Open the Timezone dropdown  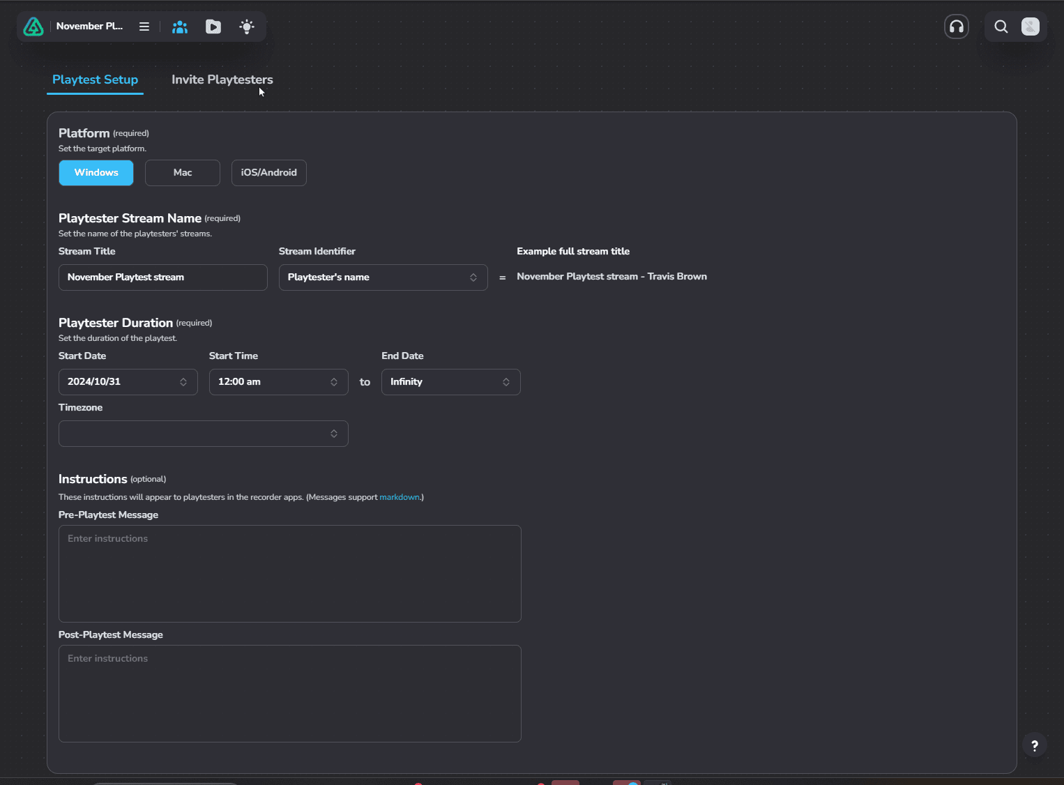pyautogui.click(x=204, y=434)
